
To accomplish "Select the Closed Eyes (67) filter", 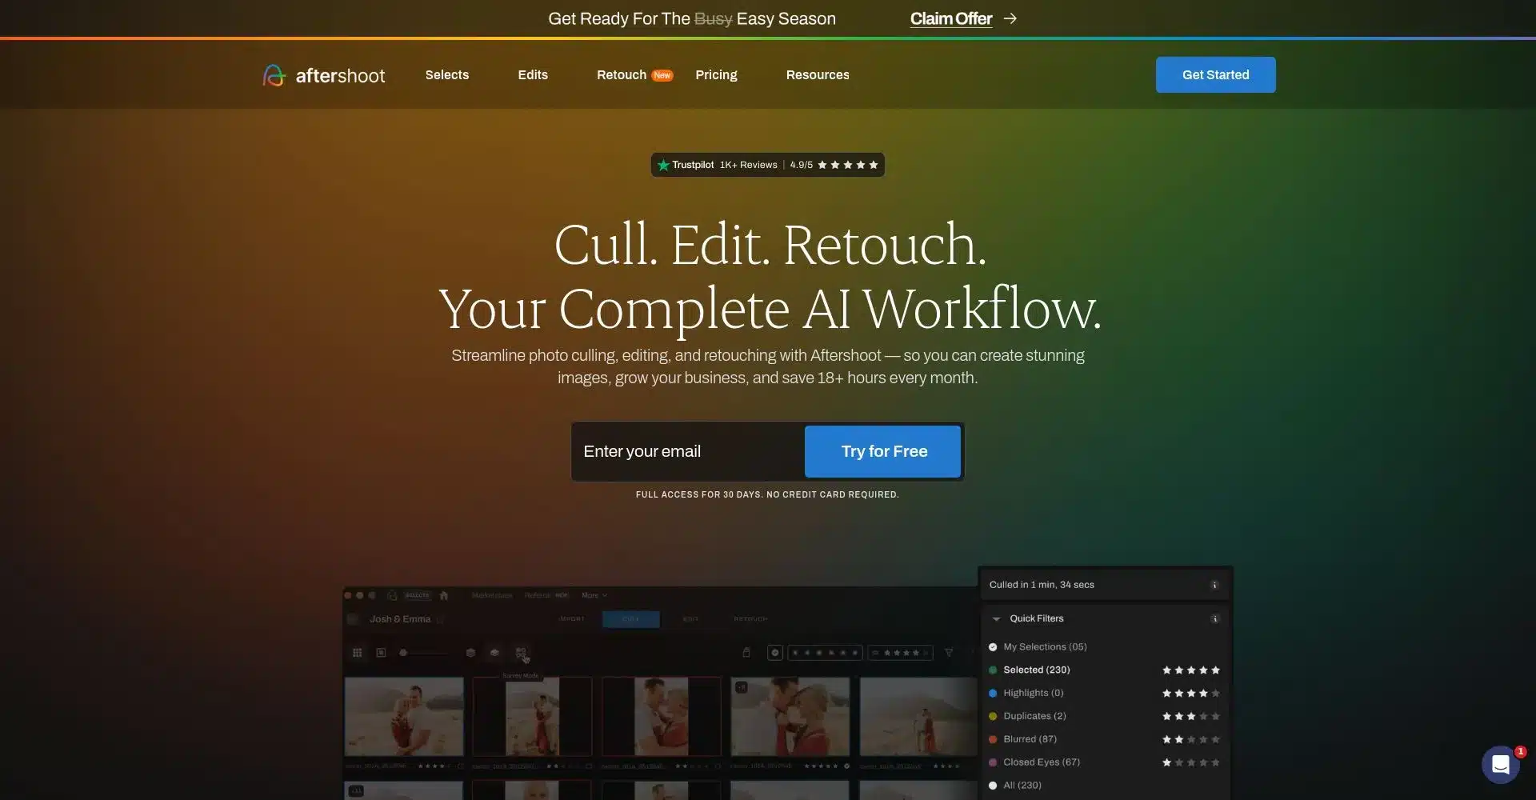I will [1034, 762].
